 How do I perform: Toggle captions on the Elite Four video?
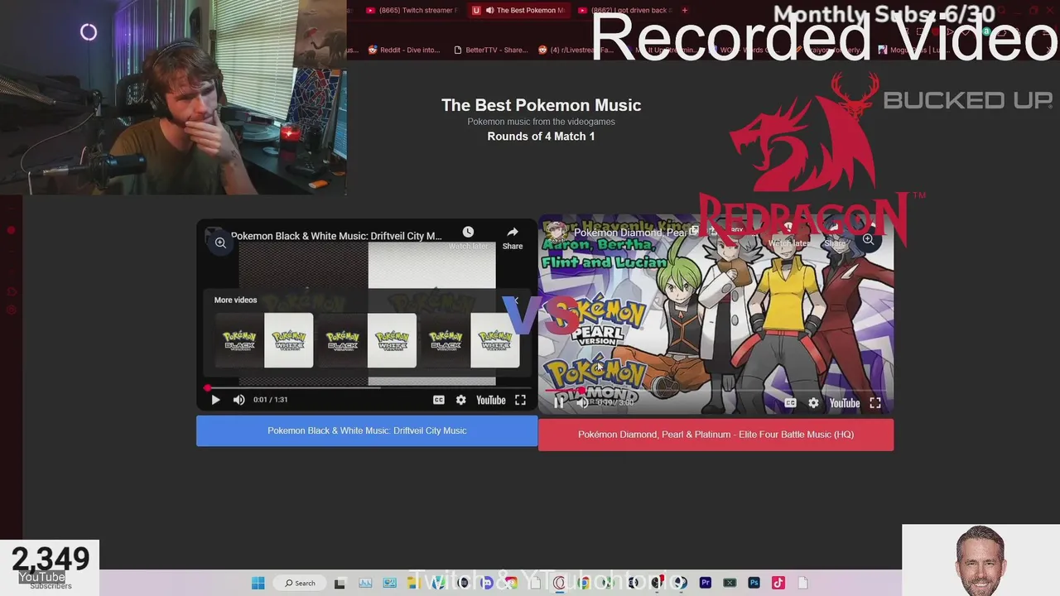[x=791, y=403]
